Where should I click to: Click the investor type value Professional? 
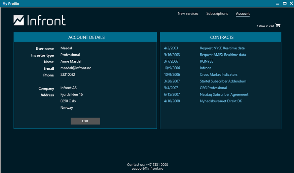coord(70,55)
